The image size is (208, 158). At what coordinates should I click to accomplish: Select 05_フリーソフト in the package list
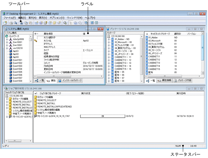[x=155, y=50]
